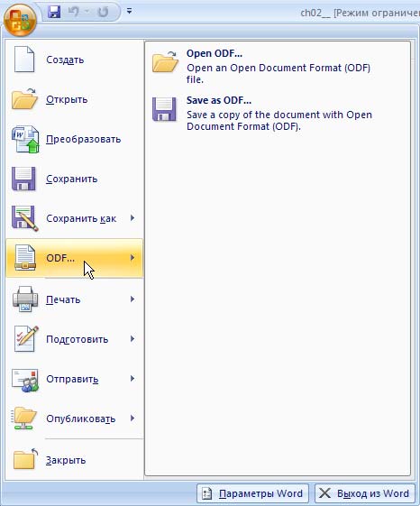Screen dimensions: 420x506
Task: Click the Redo icon in quick access toolbar
Action: click(103, 12)
